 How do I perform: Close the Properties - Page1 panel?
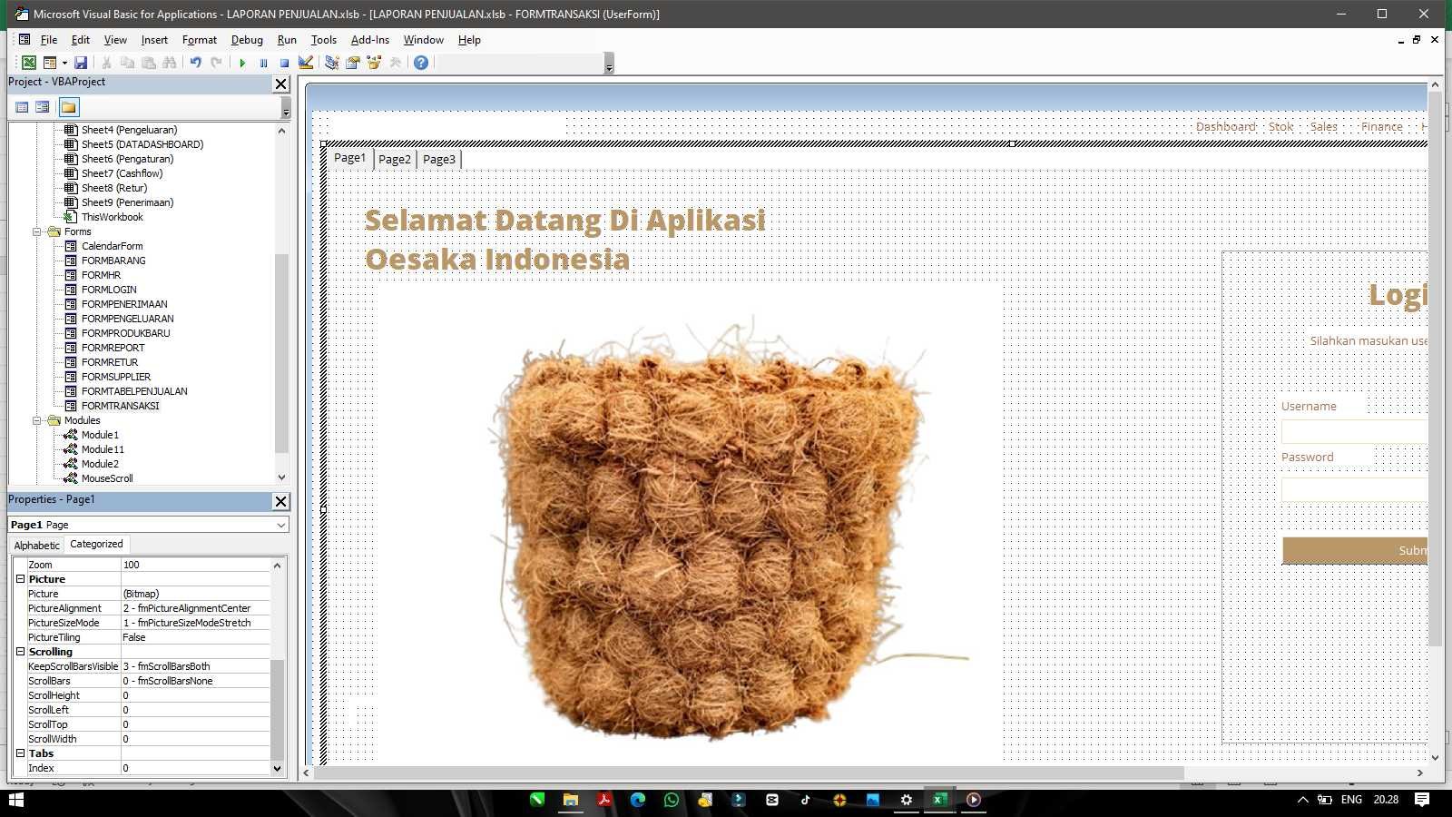(x=280, y=501)
